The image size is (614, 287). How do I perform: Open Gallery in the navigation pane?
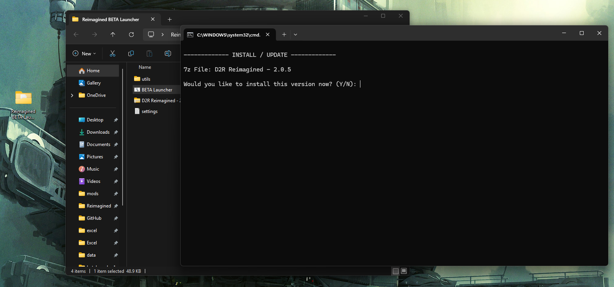(93, 83)
